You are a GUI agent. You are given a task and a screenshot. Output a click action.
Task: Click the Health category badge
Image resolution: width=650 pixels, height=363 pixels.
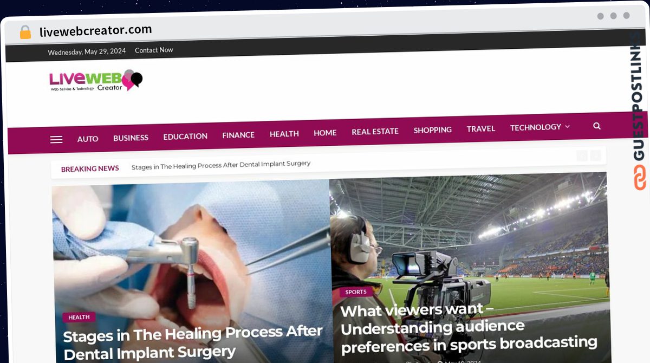79,317
